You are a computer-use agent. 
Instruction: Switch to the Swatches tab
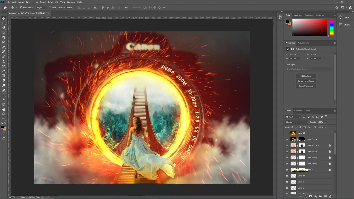click(298, 15)
